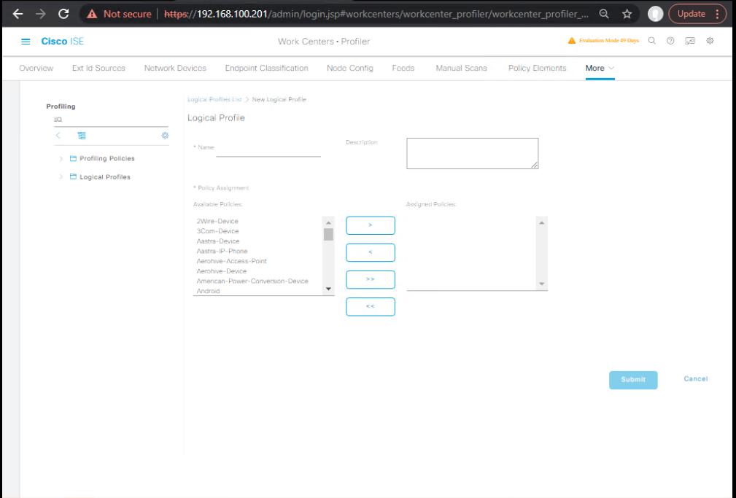
Task: Click the Profiling search filter icon
Action: pos(58,120)
